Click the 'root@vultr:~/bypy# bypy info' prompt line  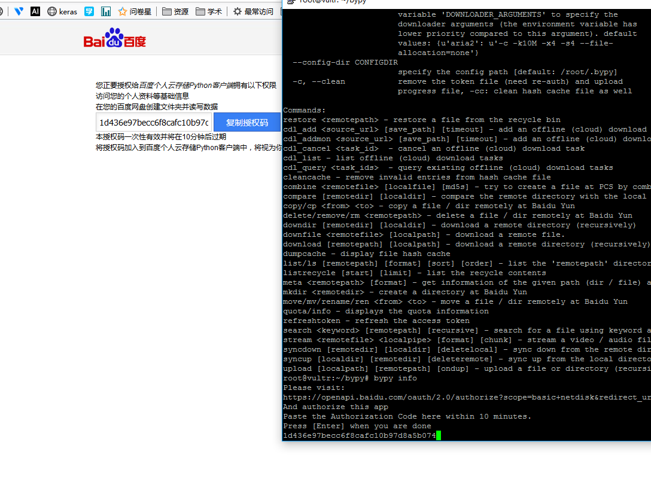point(350,378)
